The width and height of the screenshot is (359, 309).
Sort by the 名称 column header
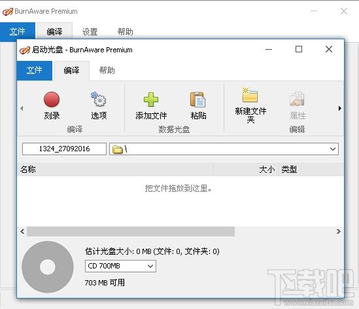coord(115,170)
